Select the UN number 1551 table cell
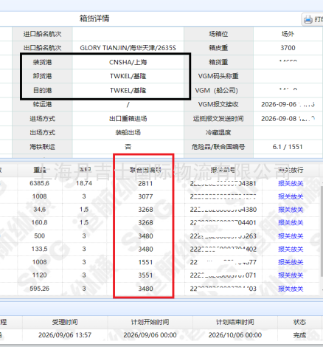323x347 pixels. pos(145,262)
